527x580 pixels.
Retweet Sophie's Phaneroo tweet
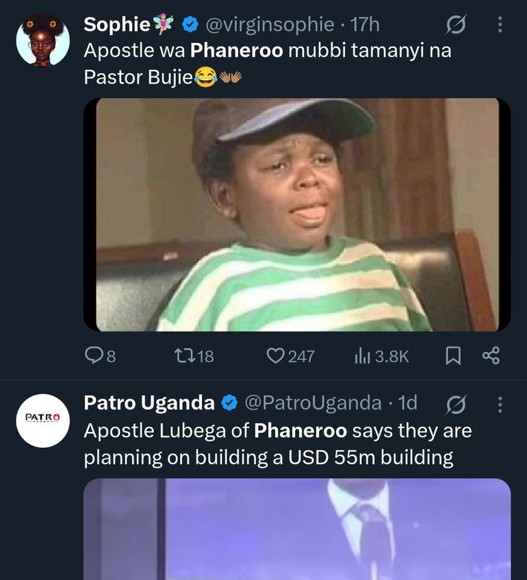[x=184, y=355]
